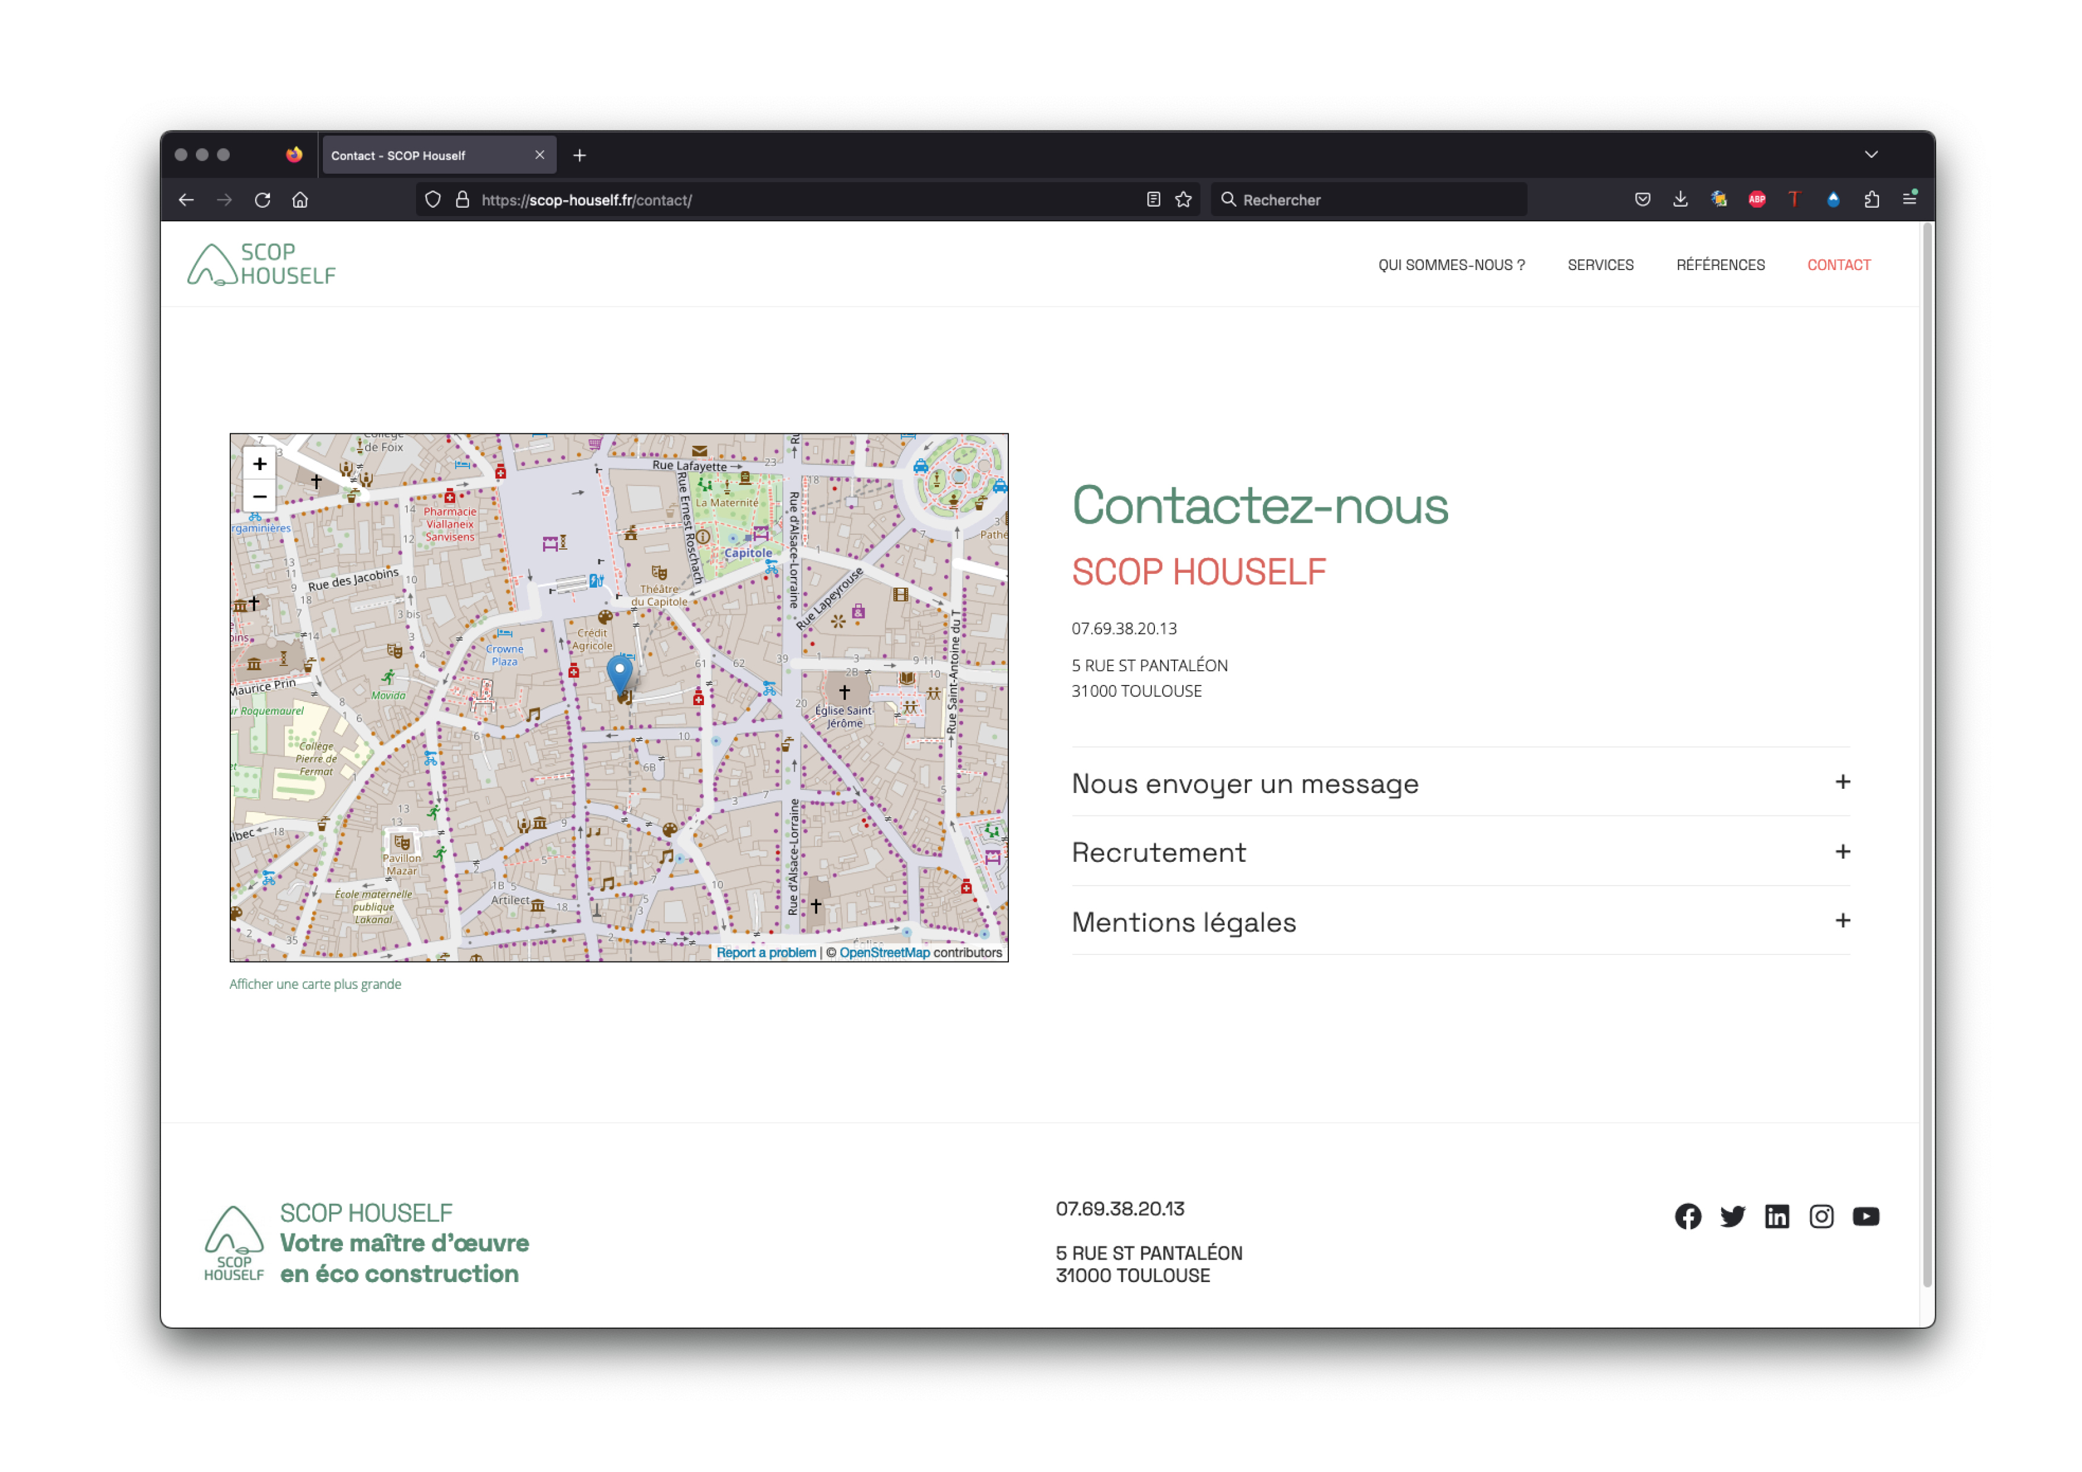Click the Rechercher search field
The width and height of the screenshot is (2082, 1472).
(x=1369, y=199)
